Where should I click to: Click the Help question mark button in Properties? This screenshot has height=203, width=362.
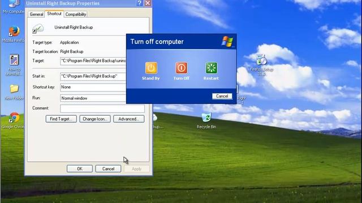pyautogui.click(x=140, y=3)
